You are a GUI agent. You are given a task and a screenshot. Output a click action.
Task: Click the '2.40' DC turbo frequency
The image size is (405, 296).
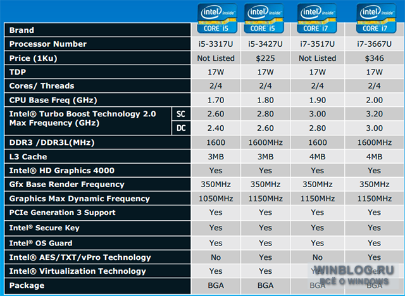click(216, 128)
